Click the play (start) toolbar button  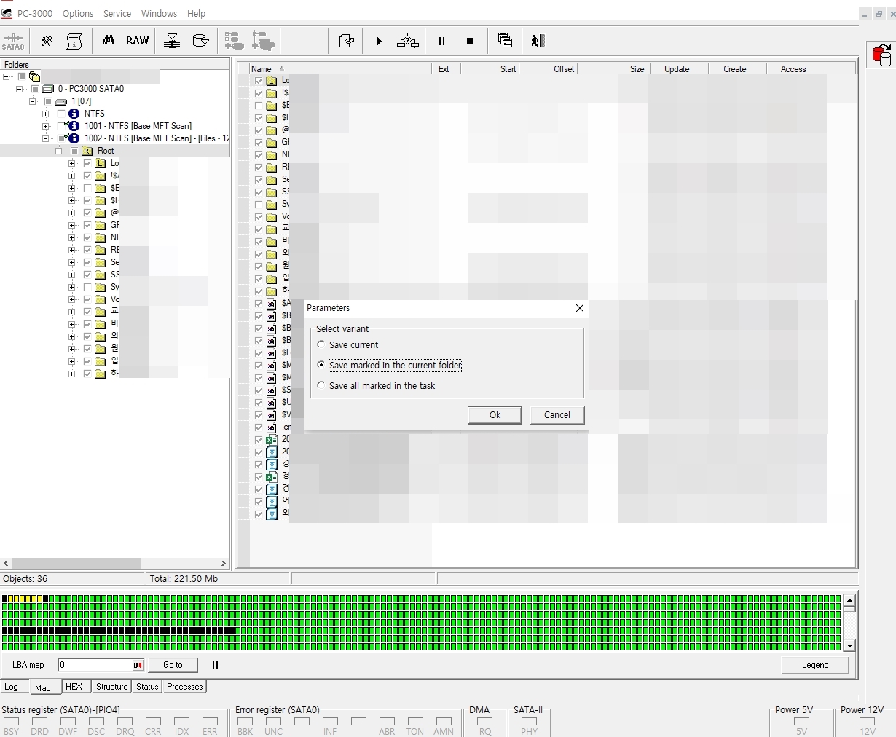pos(379,41)
